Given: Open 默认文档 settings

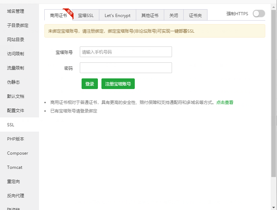Looking at the screenshot, I should pos(20,96).
